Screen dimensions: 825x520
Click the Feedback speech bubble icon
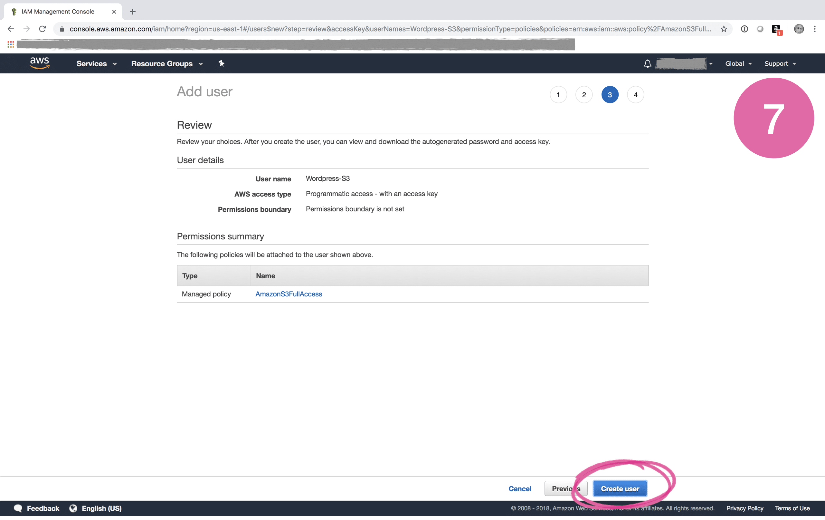pyautogui.click(x=18, y=508)
